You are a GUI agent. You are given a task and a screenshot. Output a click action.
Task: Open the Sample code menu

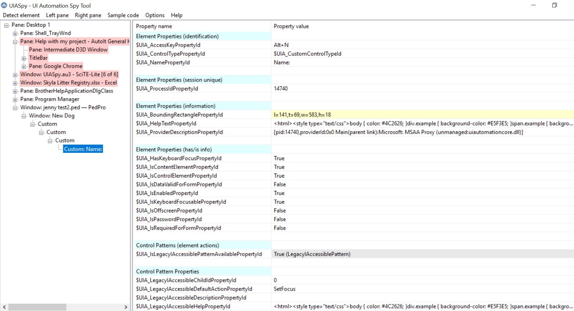click(x=123, y=15)
